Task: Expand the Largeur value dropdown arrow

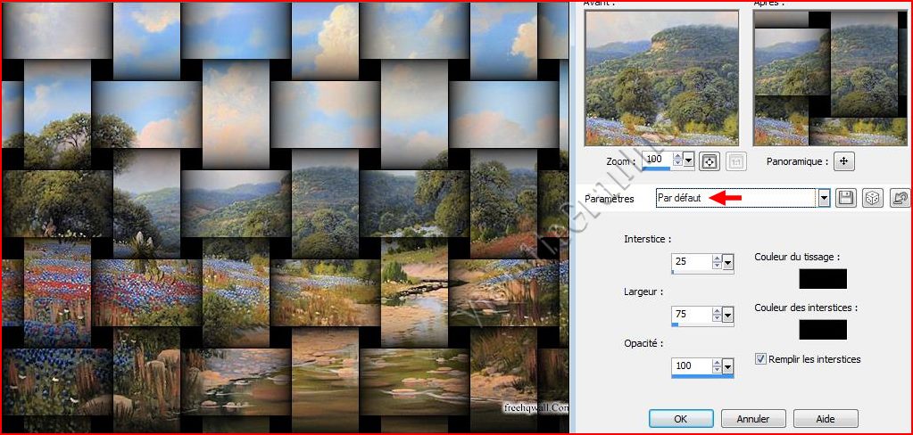Action: pyautogui.click(x=727, y=315)
